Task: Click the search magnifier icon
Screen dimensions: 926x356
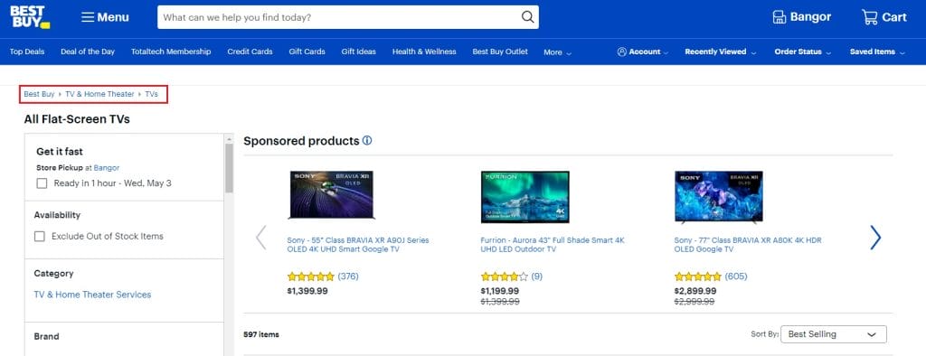Action: point(527,17)
